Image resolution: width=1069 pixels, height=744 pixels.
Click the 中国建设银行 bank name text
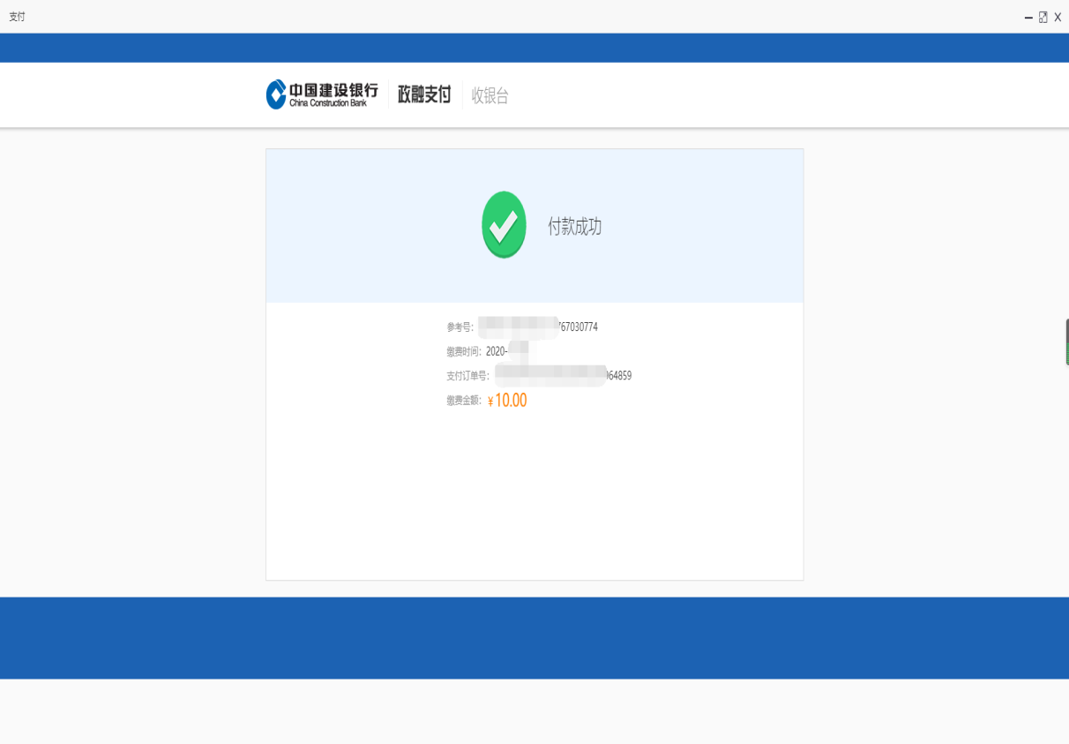(333, 90)
